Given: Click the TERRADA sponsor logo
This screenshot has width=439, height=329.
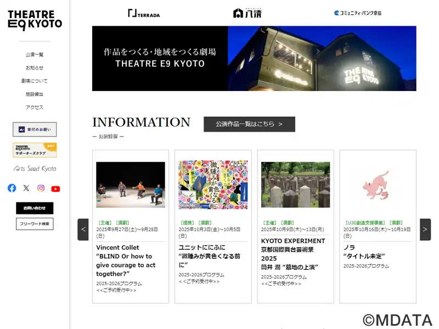Looking at the screenshot, I should pos(144,13).
